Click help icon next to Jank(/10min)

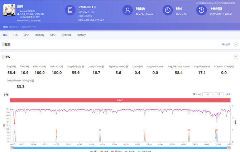pyautogui.click(x=103, y=67)
